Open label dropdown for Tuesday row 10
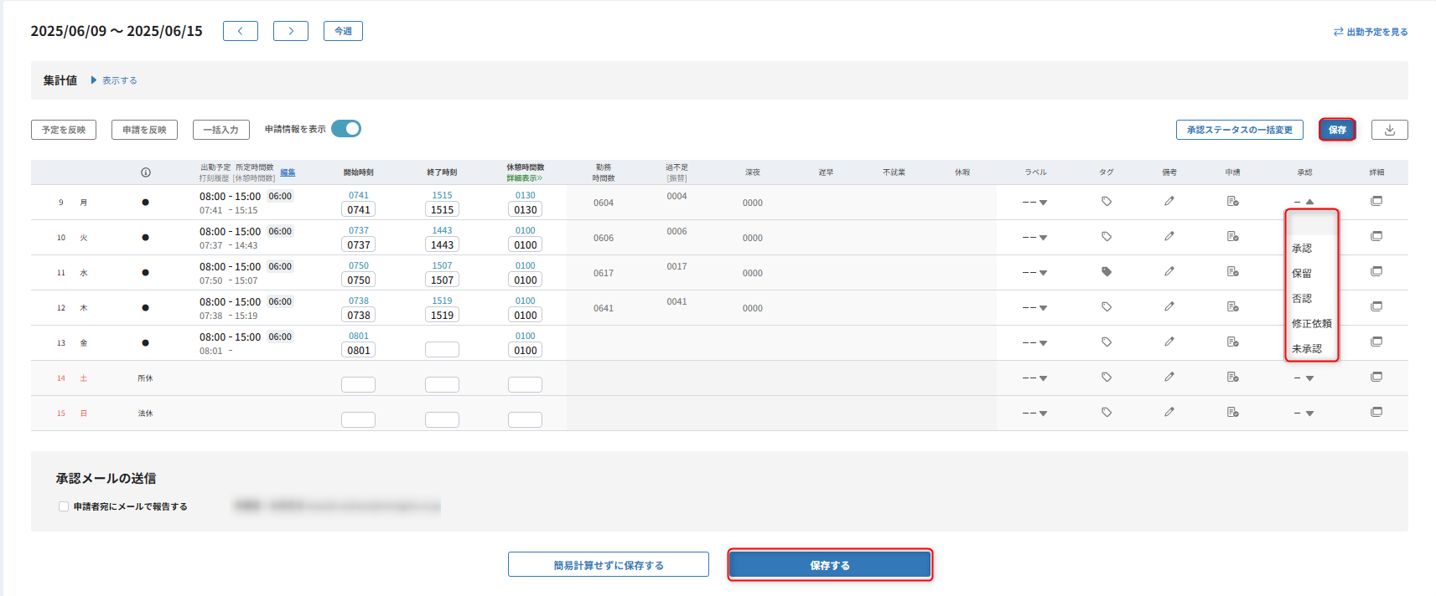Image resolution: width=1436 pixels, height=596 pixels. pos(1034,238)
